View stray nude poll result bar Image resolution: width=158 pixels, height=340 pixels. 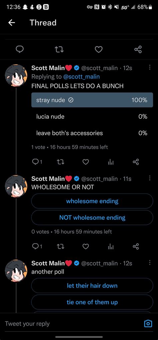(x=92, y=100)
